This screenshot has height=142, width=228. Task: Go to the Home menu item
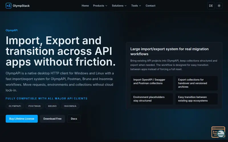click(x=85, y=6)
